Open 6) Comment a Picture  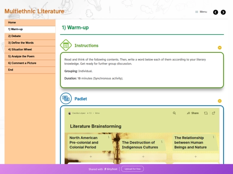point(30,63)
